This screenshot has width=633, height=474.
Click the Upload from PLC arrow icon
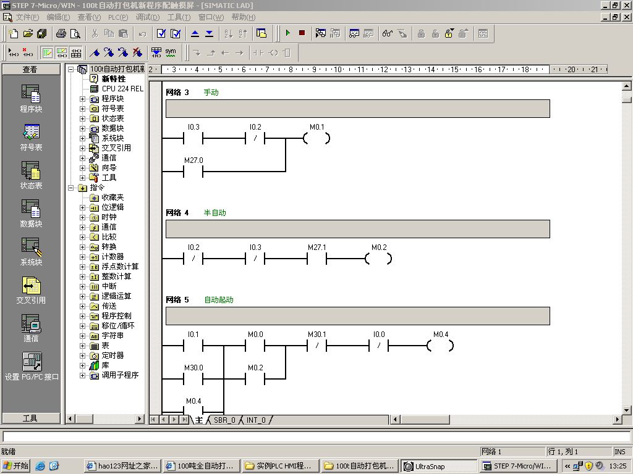point(195,33)
